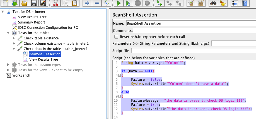Open Search with binoculars icon

pos(213,3)
